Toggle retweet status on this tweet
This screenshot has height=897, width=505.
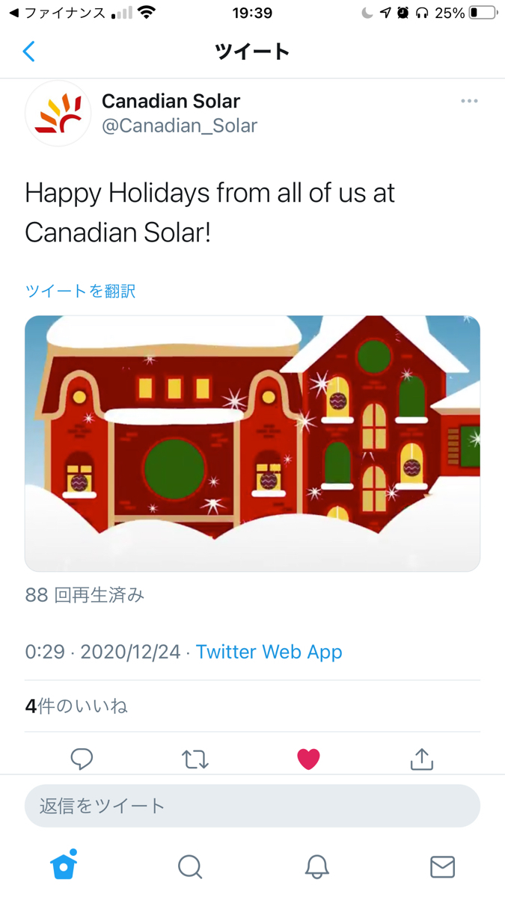pos(195,759)
